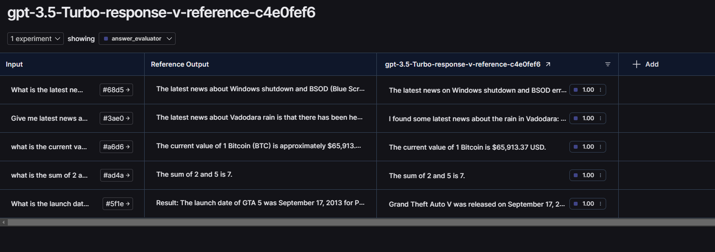Screen dimensions: 715x252
Task: Open example #a6d6 link
Action: pyautogui.click(x=116, y=147)
